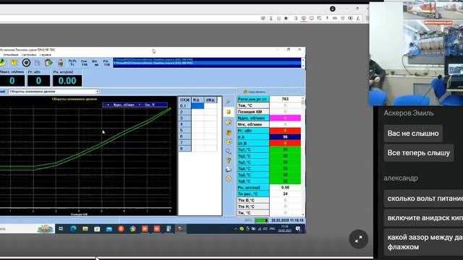Screen dimensions: 463x260
Task: Click the dark blue Iг,А value 96
Action: (285, 136)
